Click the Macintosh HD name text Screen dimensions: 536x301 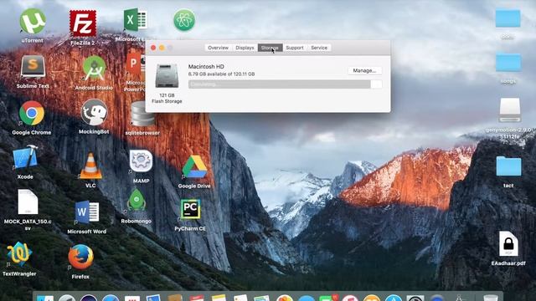(x=206, y=67)
